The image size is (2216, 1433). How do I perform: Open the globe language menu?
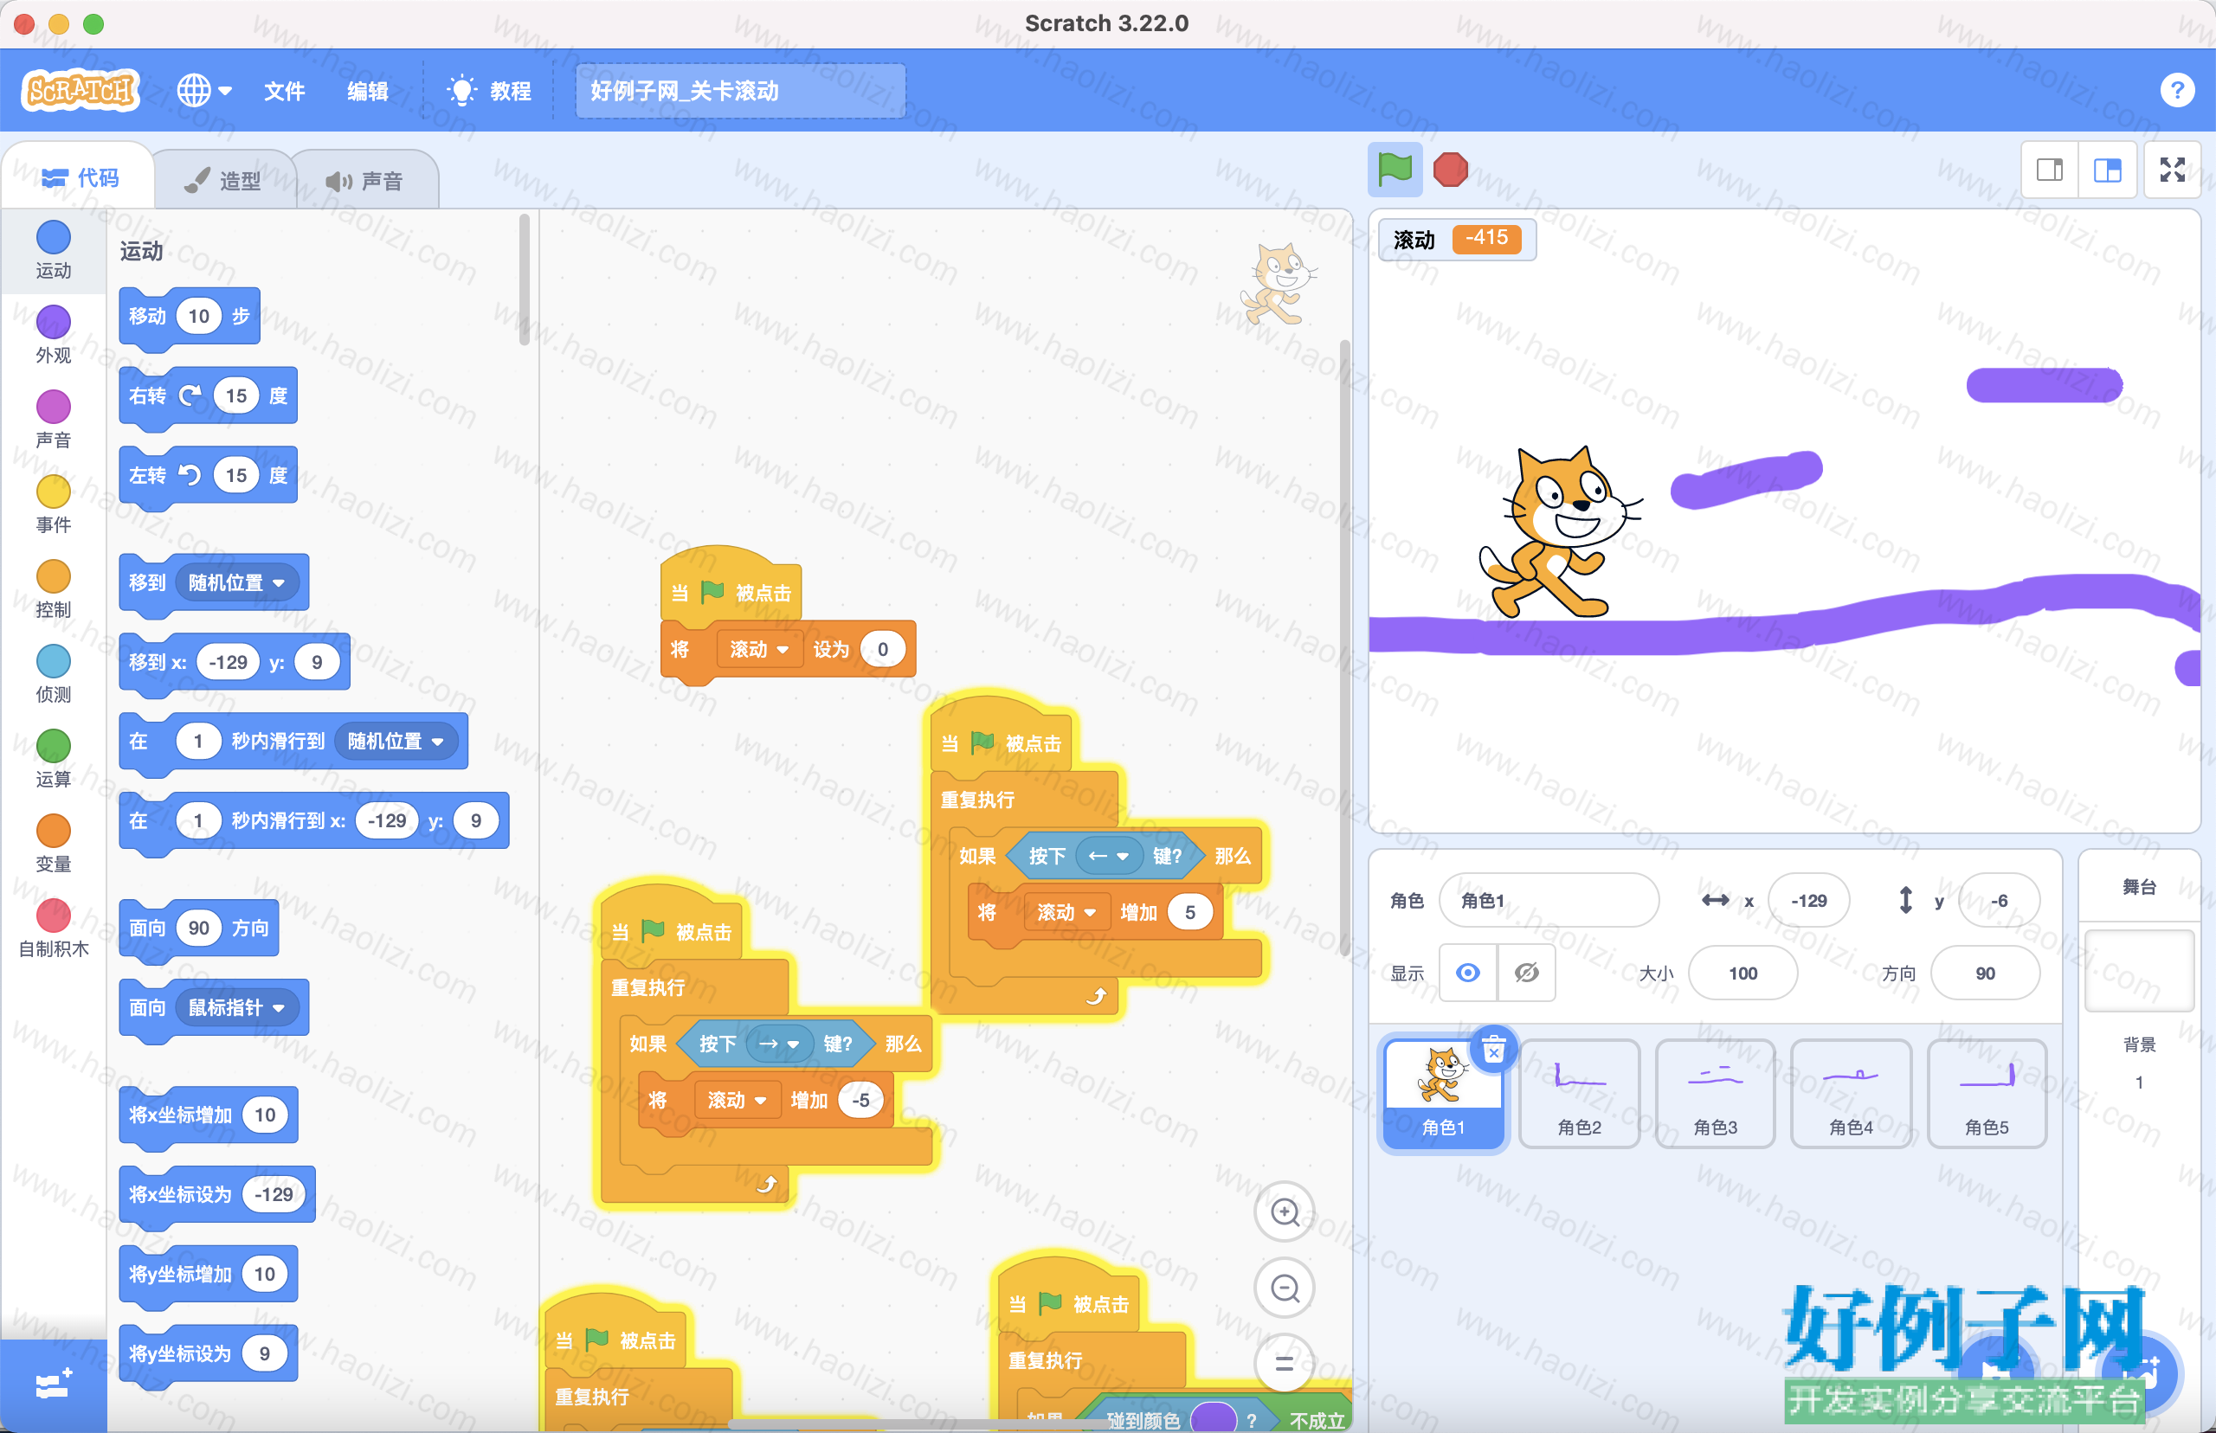[x=203, y=90]
